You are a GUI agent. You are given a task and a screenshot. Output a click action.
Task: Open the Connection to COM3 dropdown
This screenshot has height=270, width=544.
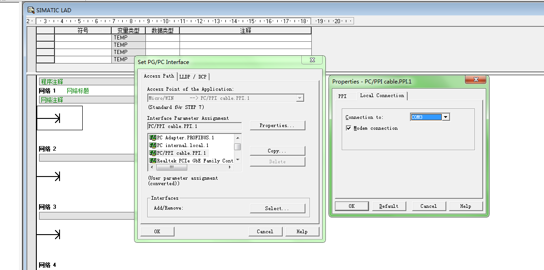[446, 117]
